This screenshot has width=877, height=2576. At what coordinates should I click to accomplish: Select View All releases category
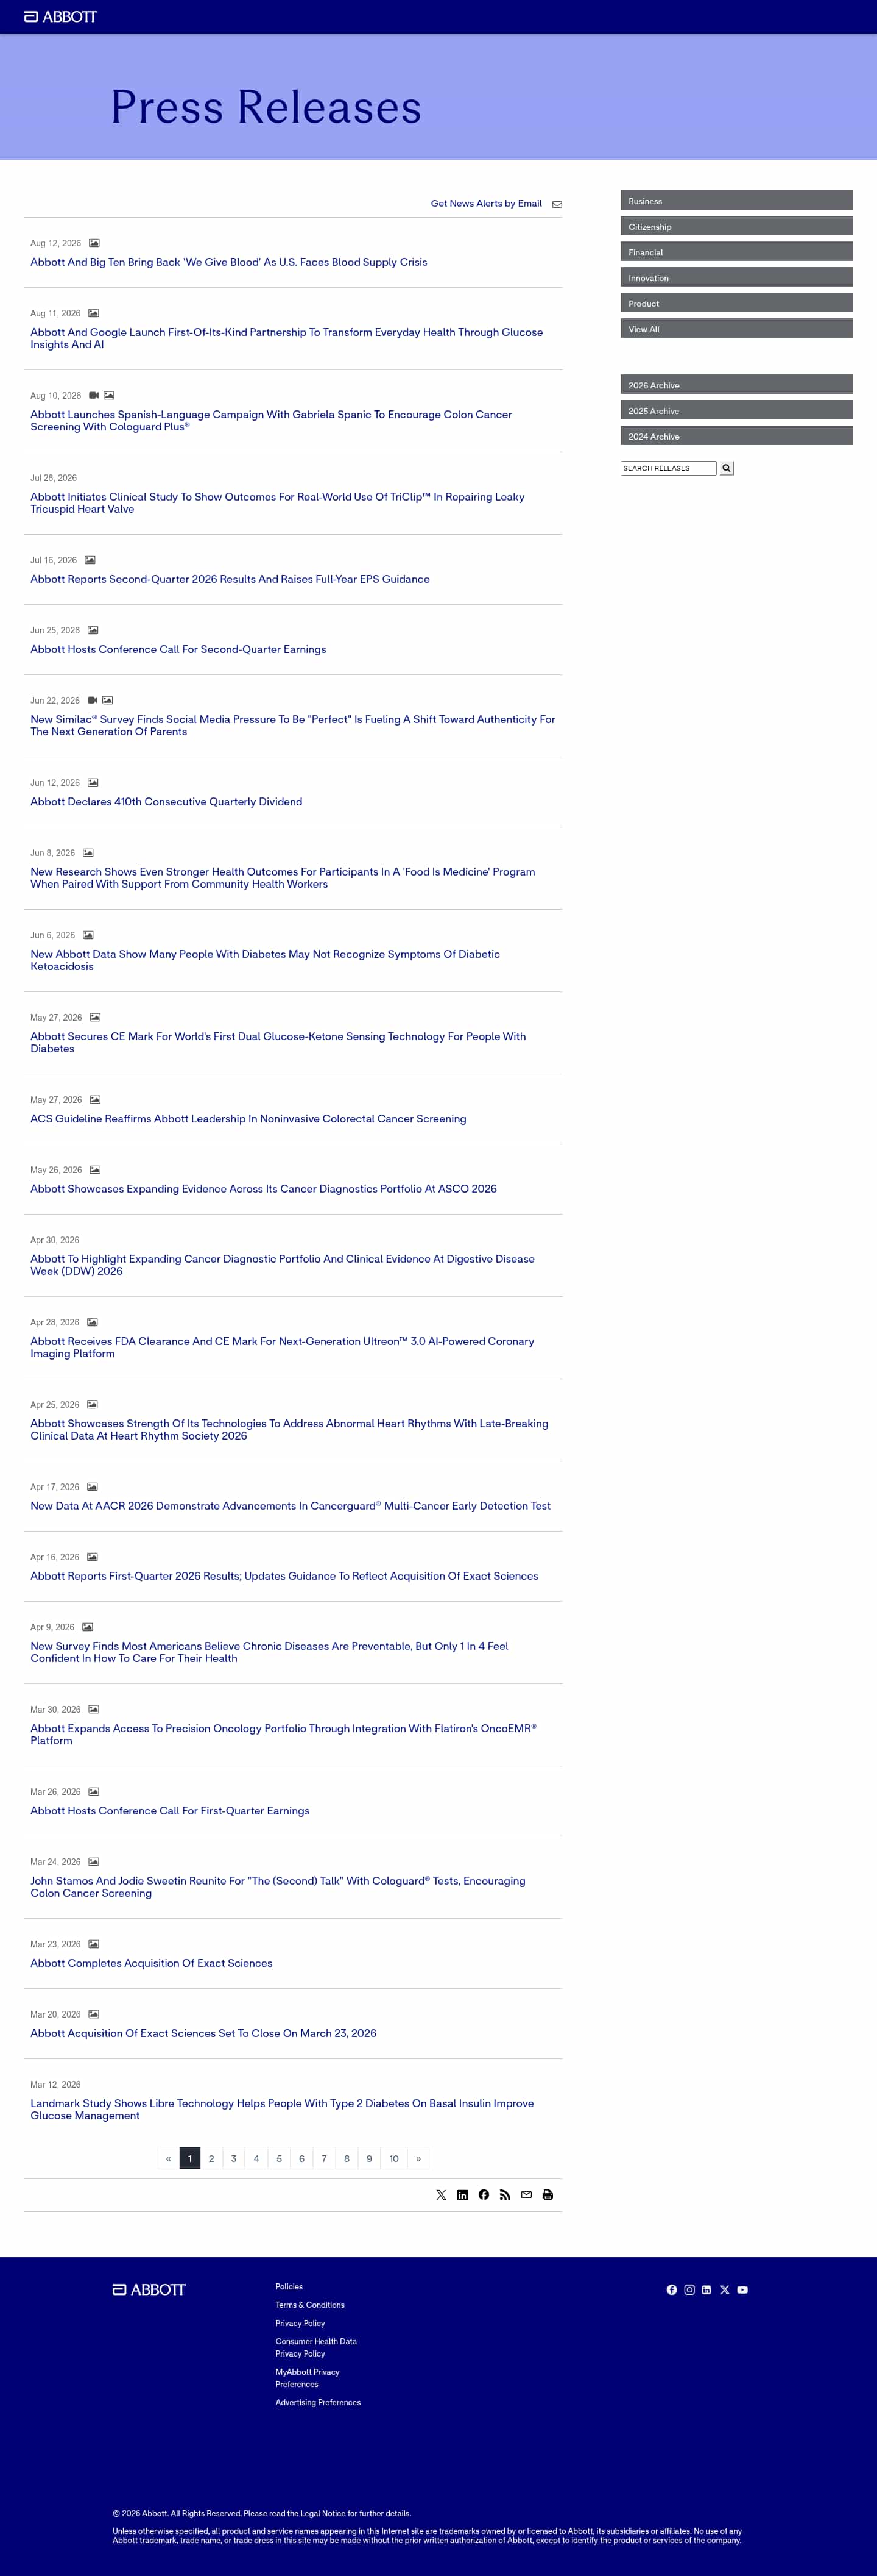point(736,328)
